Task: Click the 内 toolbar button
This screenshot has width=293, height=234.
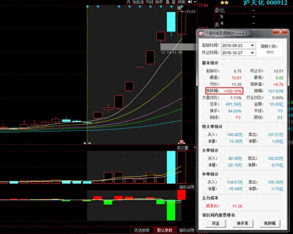Action: click(x=129, y=2)
